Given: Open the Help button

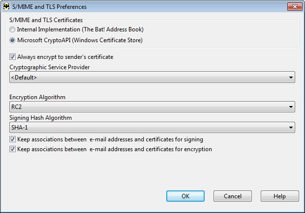Looking at the screenshot, I should pyautogui.click(x=280, y=196).
